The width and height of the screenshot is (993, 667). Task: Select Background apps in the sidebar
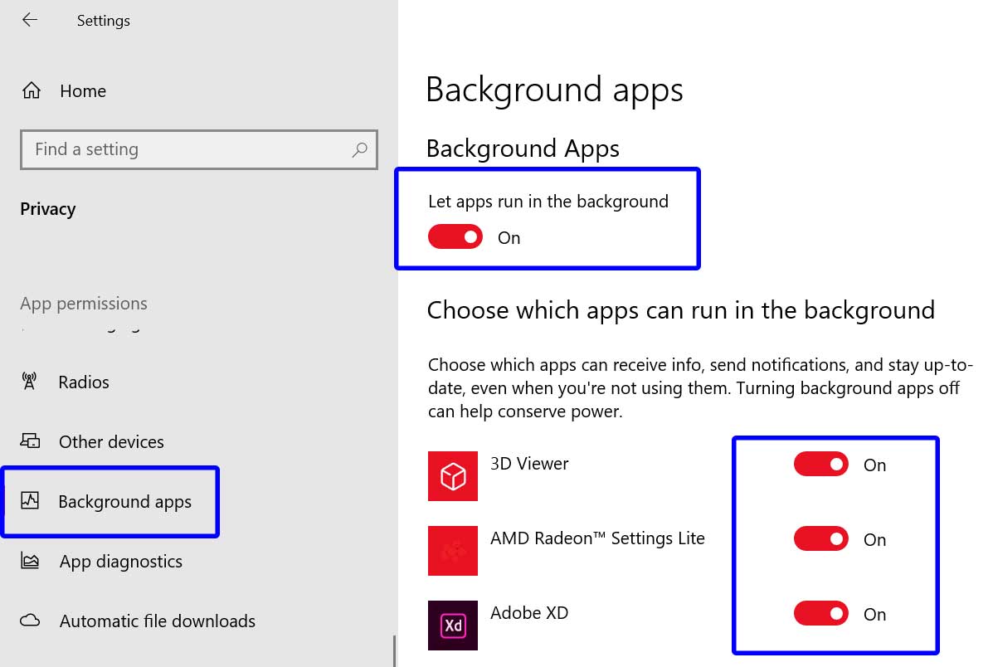[124, 501]
